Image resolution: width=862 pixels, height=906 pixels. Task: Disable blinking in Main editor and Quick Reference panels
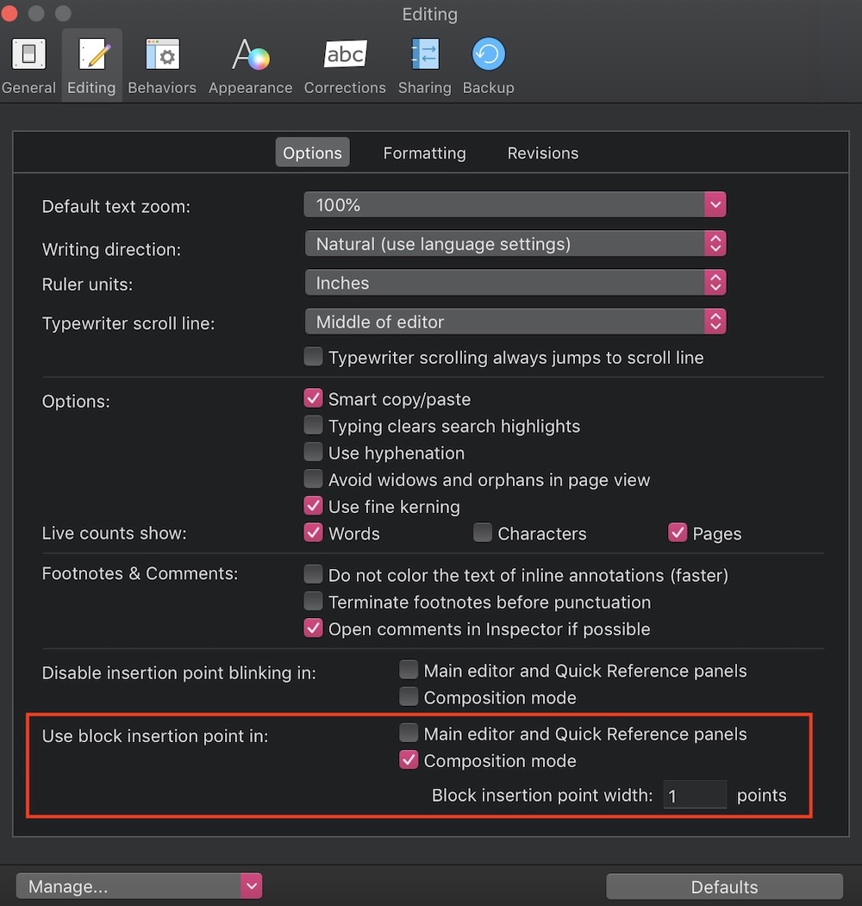409,670
